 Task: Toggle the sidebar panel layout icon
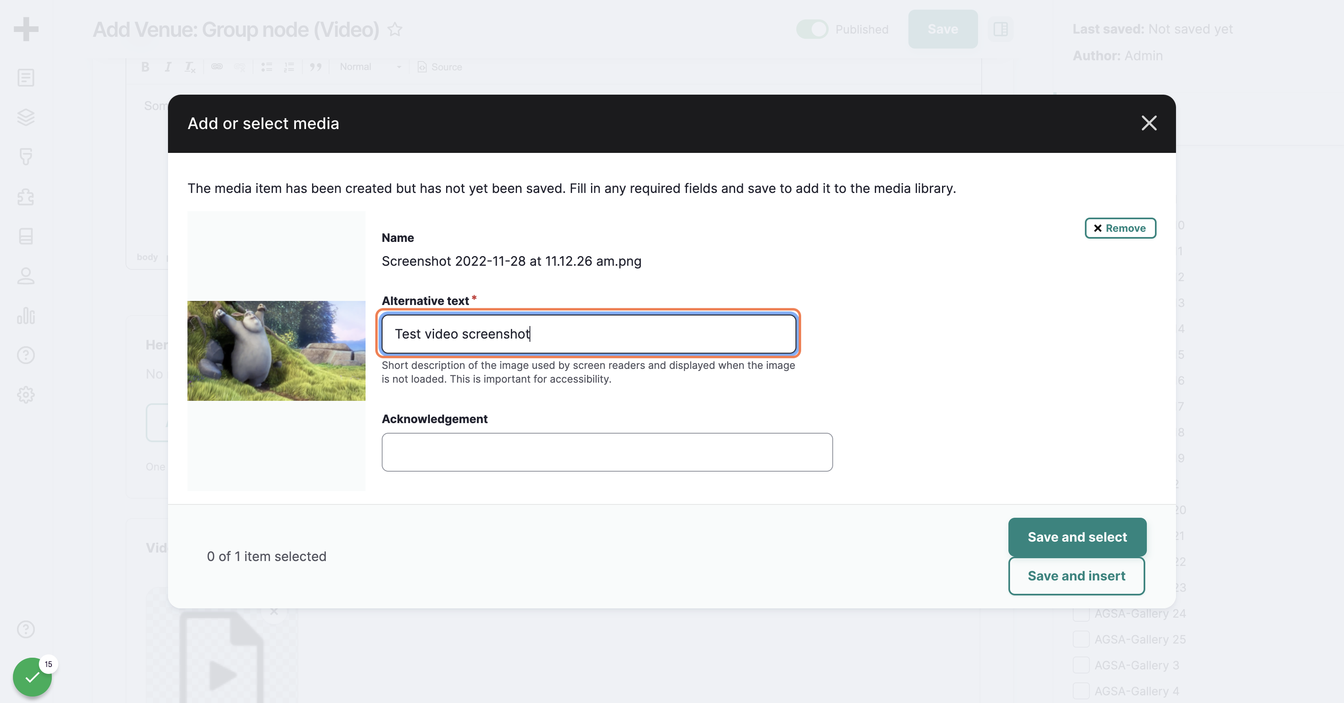tap(1000, 29)
